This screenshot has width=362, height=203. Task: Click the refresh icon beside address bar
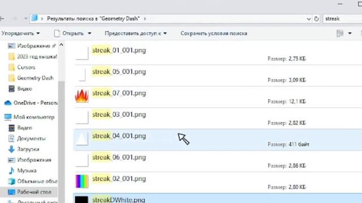tap(317, 19)
